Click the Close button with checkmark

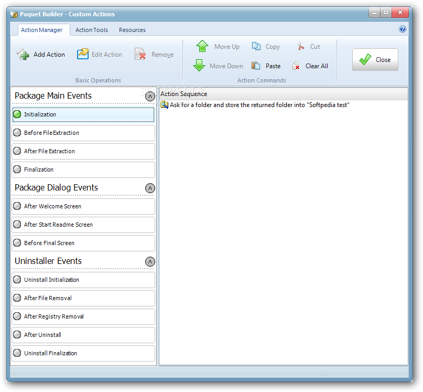375,60
